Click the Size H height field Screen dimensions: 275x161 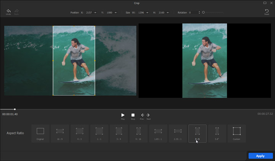click(x=162, y=13)
